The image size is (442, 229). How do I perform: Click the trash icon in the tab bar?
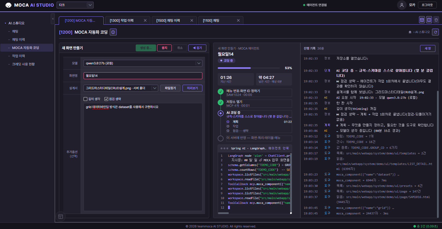pos(436,20)
